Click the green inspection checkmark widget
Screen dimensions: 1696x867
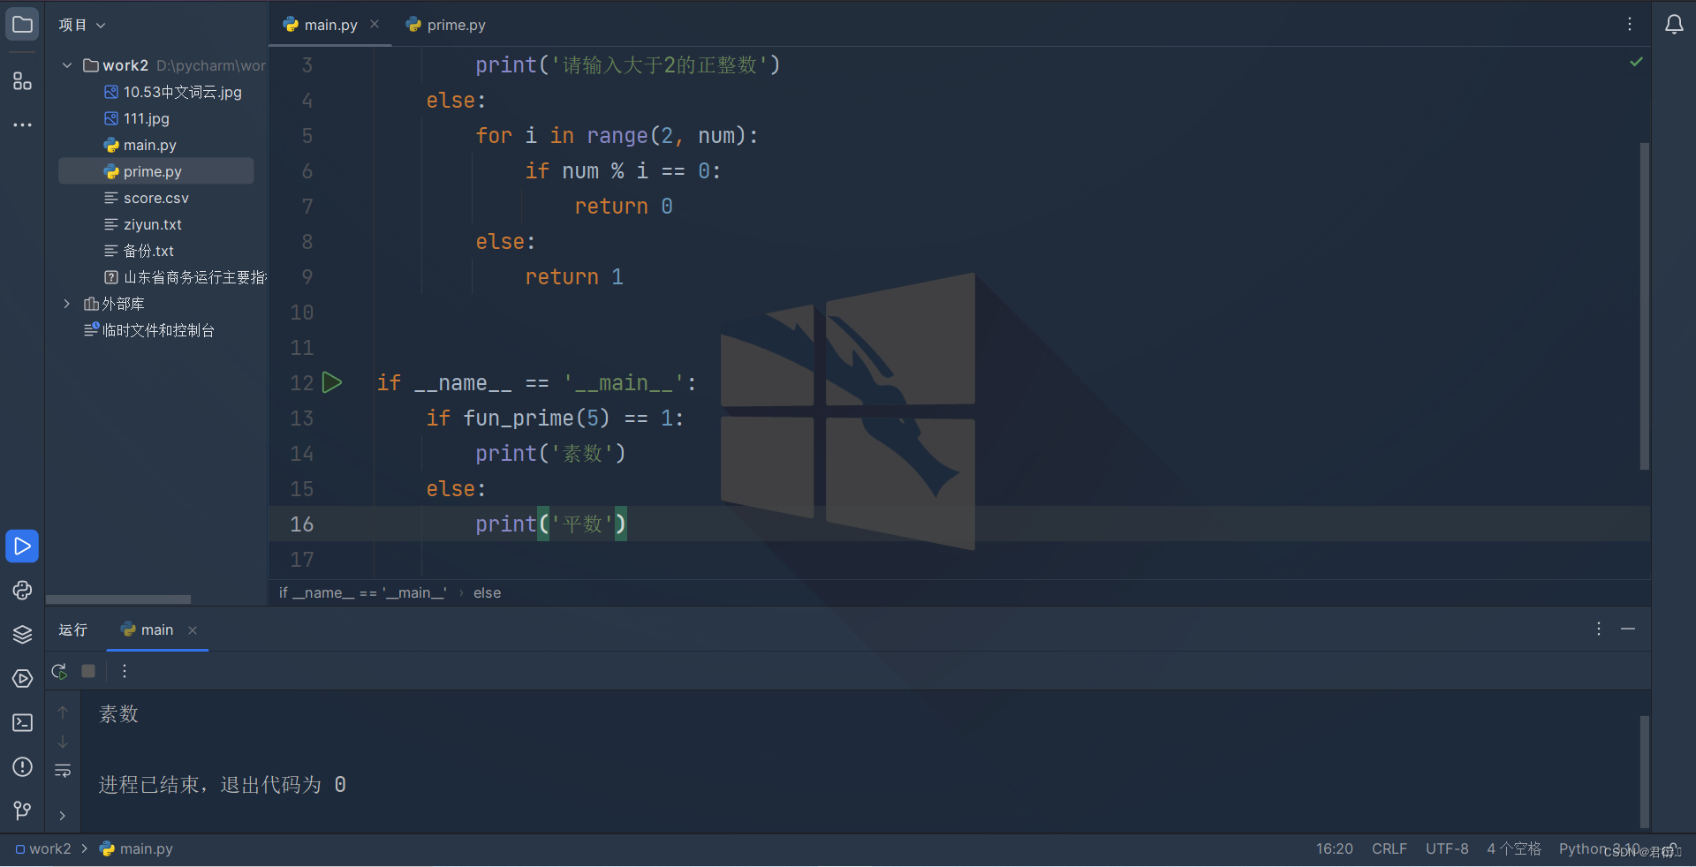click(x=1636, y=62)
